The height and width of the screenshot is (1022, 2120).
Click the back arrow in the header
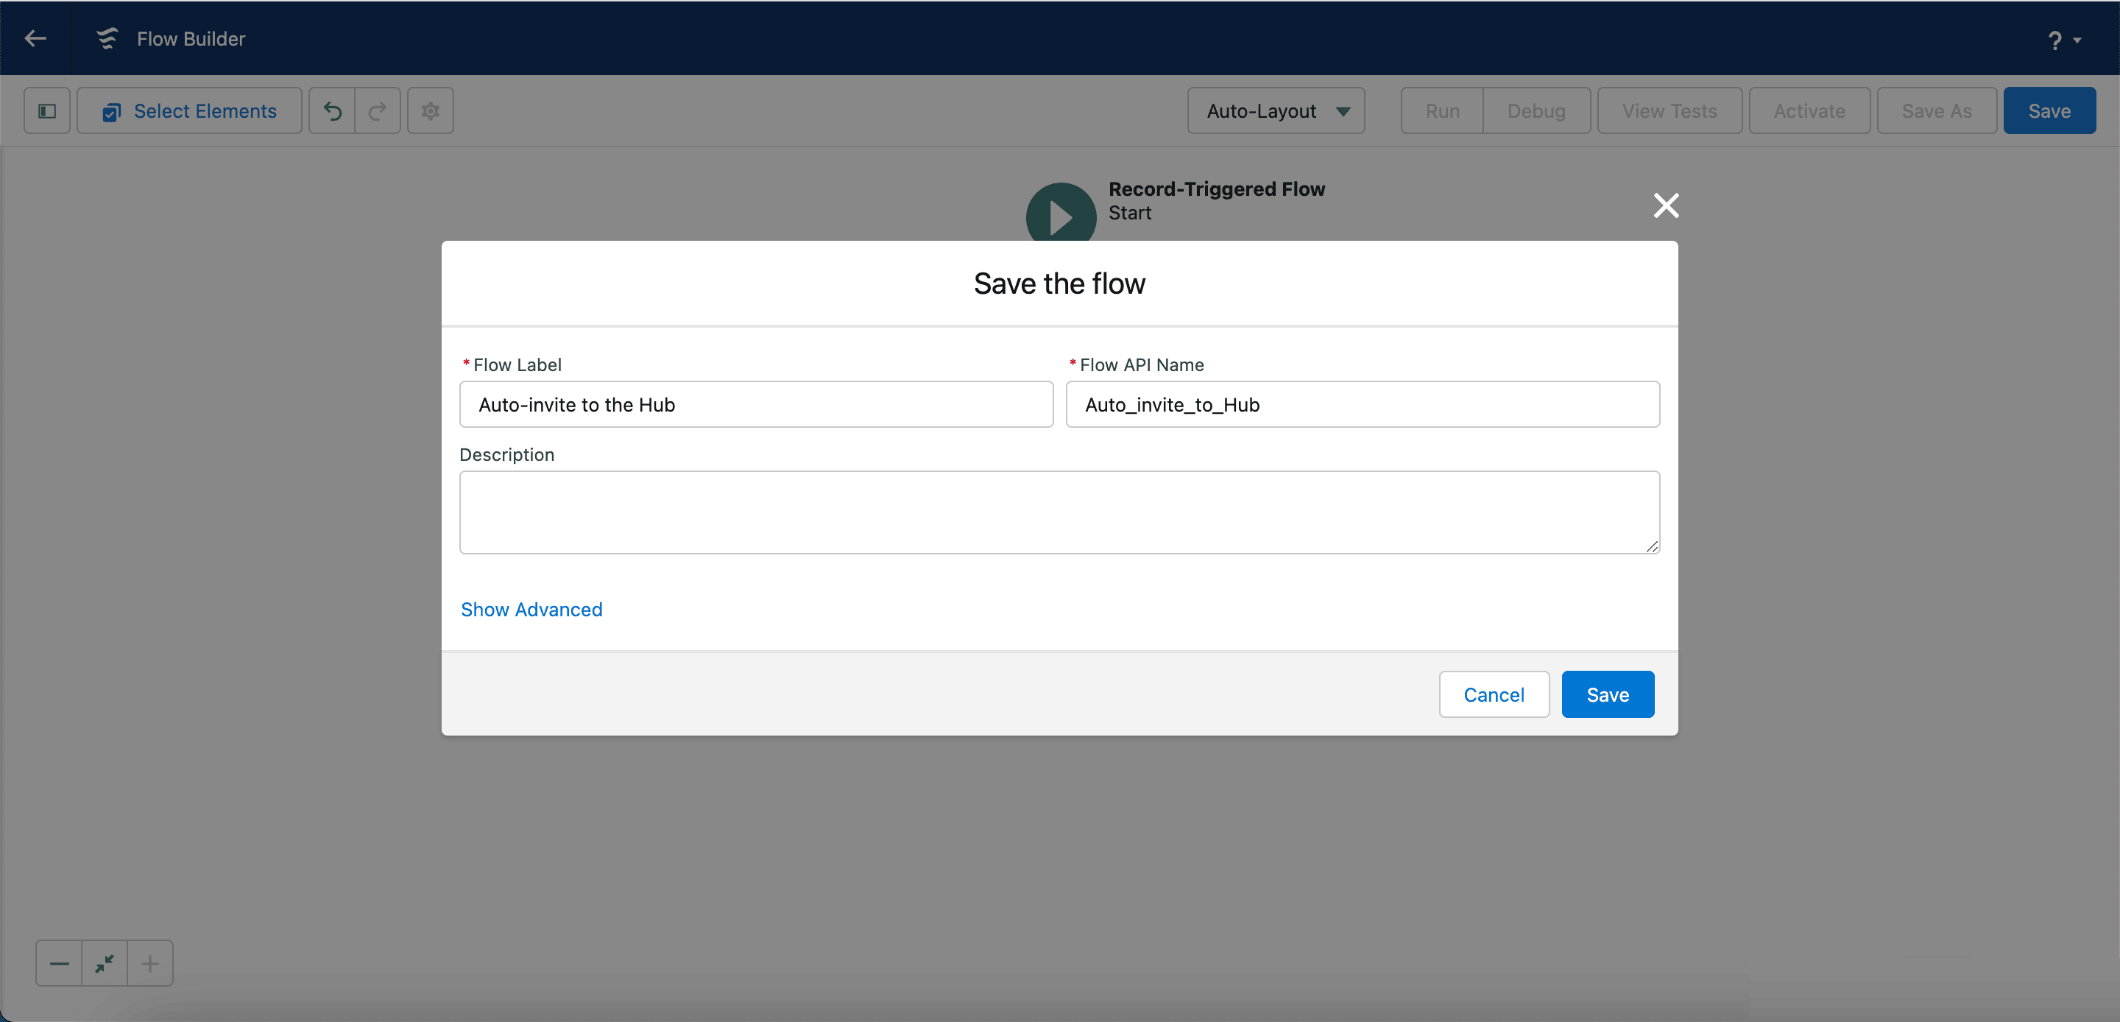pos(35,38)
